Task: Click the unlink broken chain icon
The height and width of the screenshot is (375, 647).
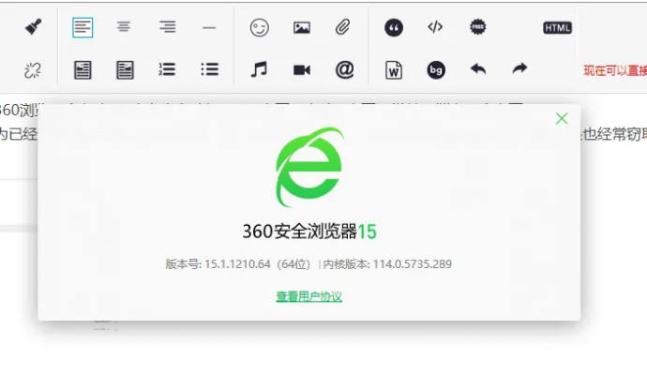Action: pos(34,69)
